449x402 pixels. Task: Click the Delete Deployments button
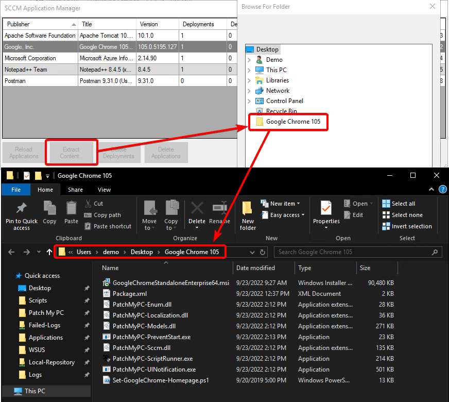118,153
